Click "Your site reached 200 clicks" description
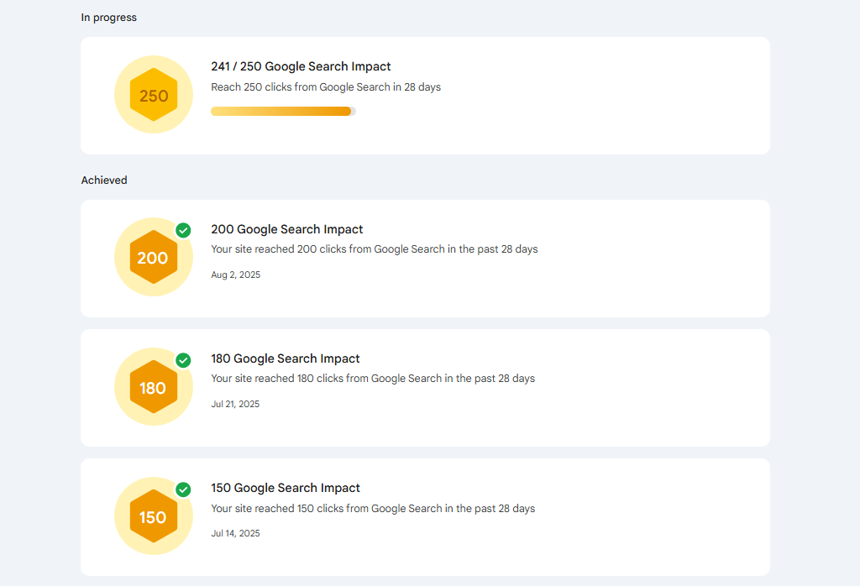 (374, 249)
